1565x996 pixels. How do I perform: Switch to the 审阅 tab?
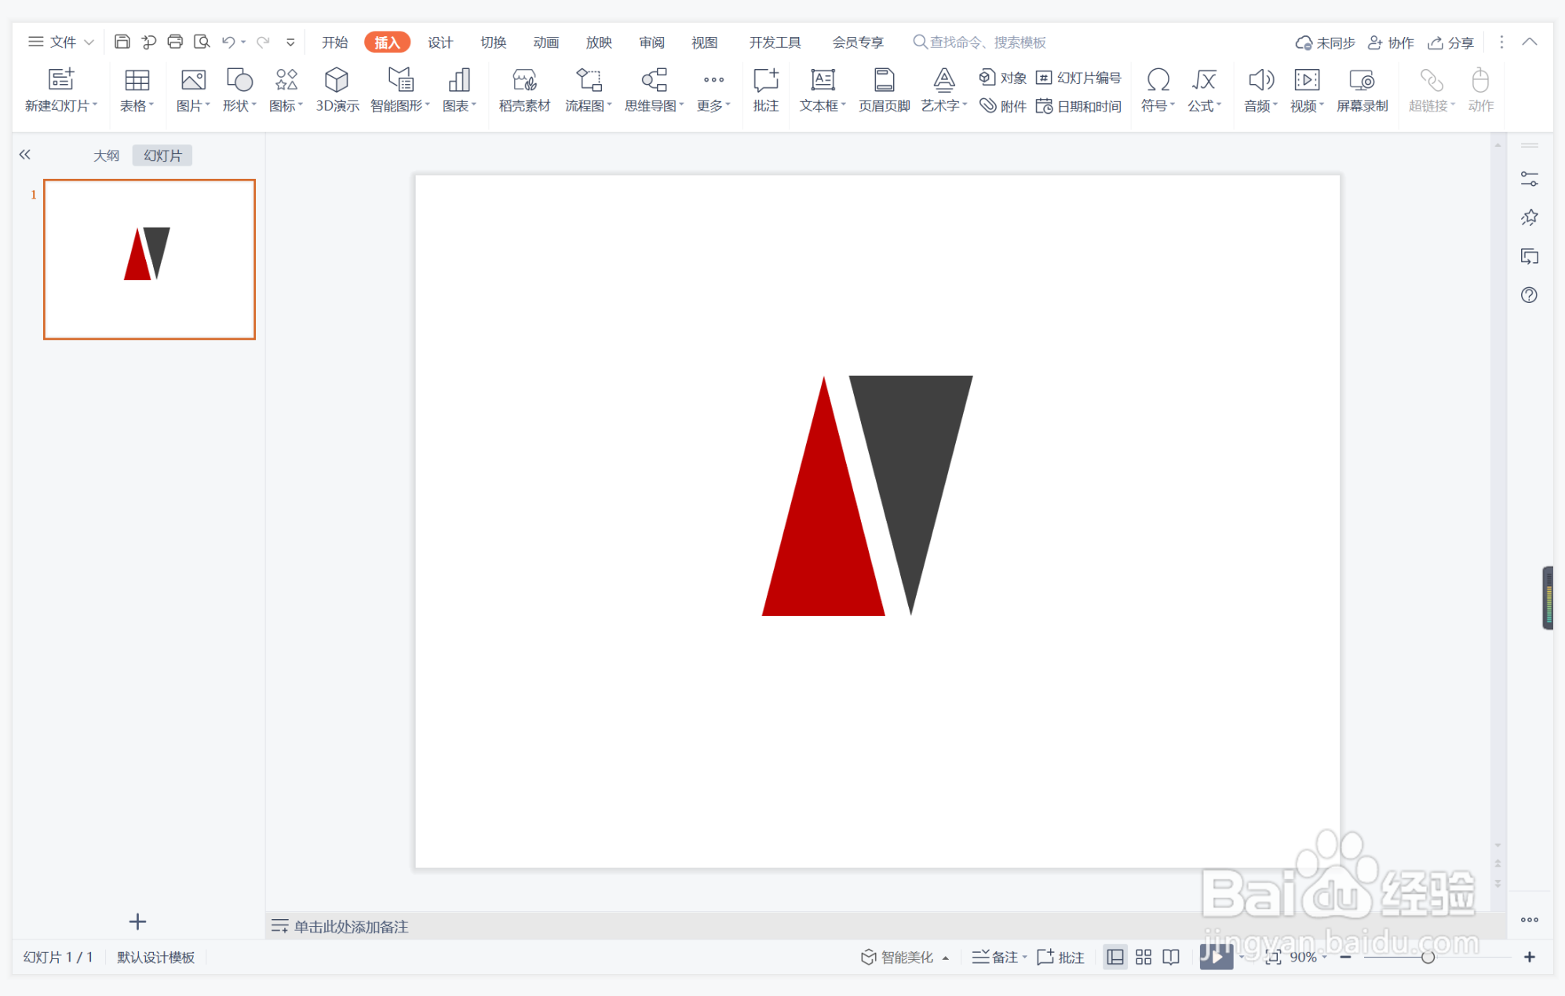click(x=651, y=42)
